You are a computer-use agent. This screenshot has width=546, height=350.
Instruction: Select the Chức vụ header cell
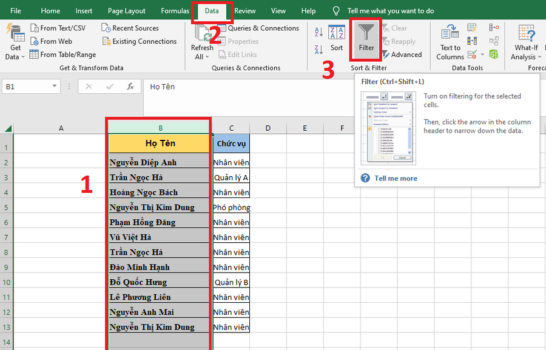(x=231, y=144)
